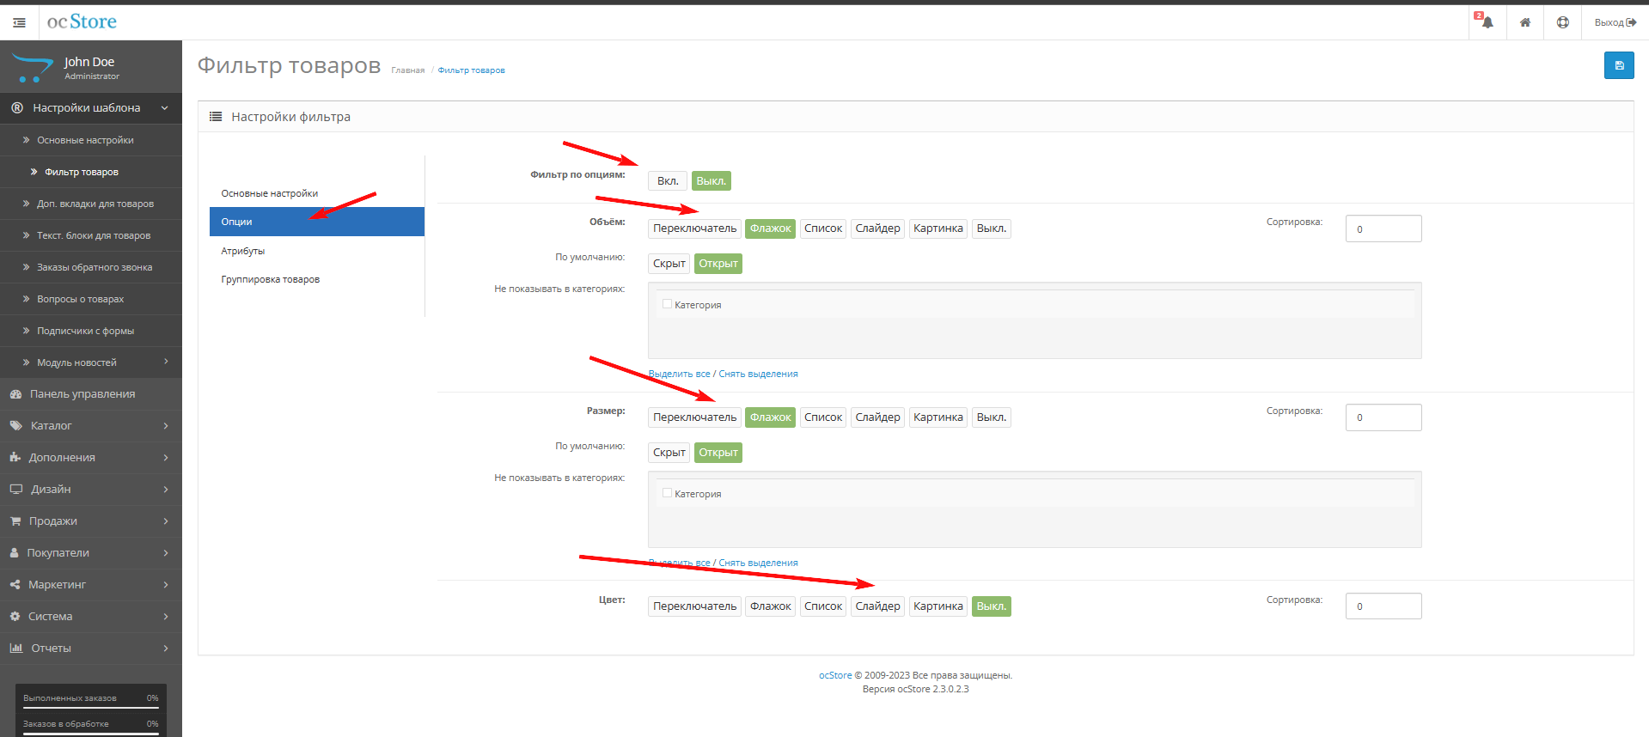
Task: Click Фильтр товаров breadcrumb link
Action: (471, 70)
